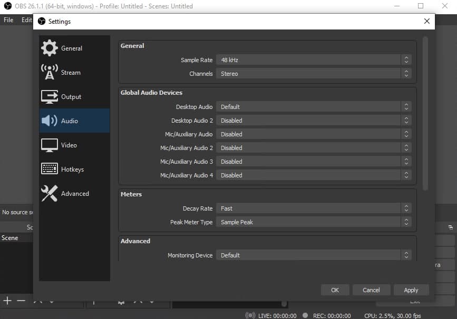
Task: Open the Desktop Audio 2 dropdown
Action: 314,121
